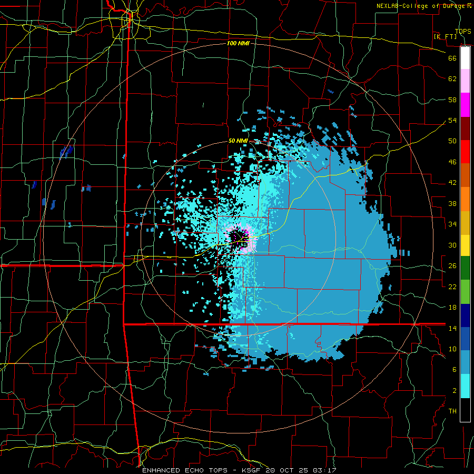The width and height of the screenshot is (474, 474).
Task: Click the 'TH' legend label
Action: [452, 411]
